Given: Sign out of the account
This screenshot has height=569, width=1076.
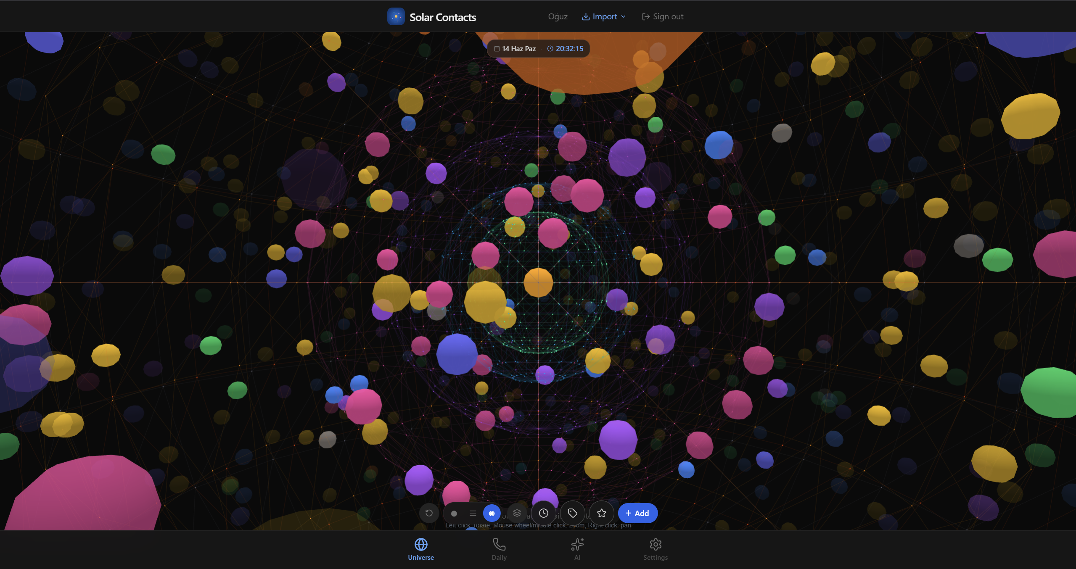Looking at the screenshot, I should (x=662, y=17).
